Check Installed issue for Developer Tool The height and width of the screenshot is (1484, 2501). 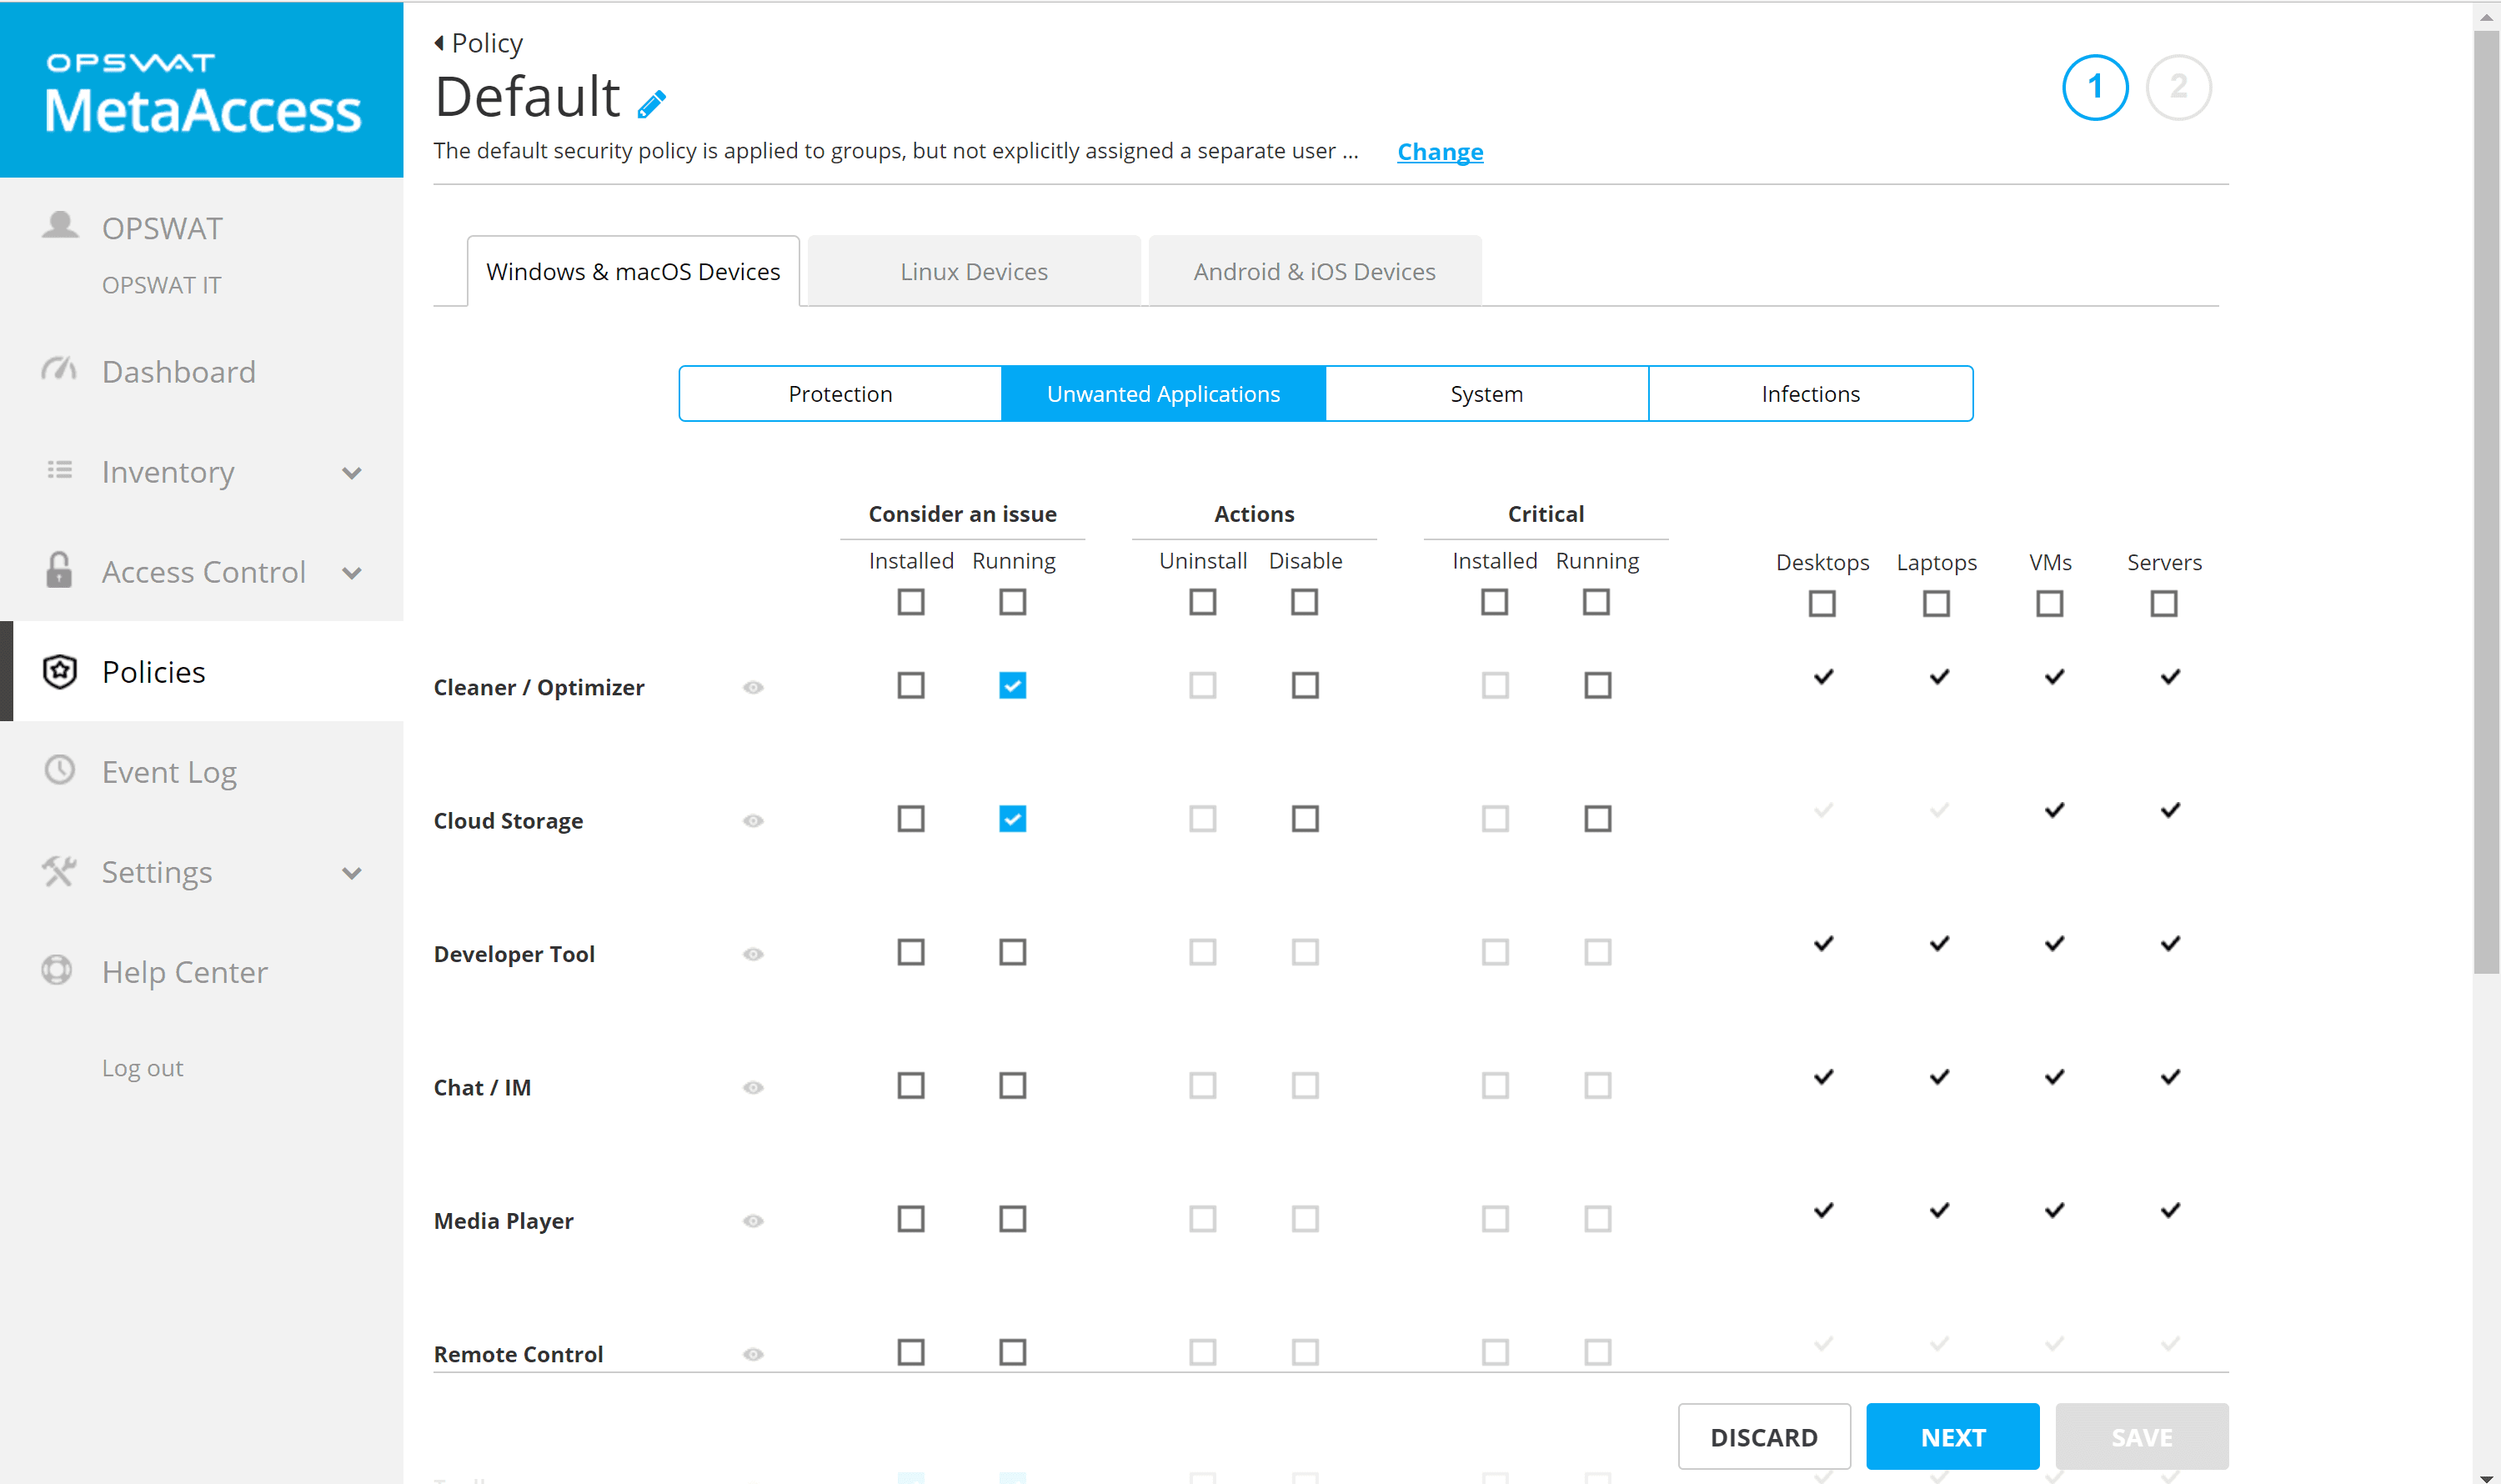pos(910,952)
